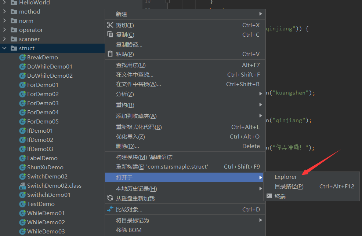Image resolution: width=362 pixels, height=236 pixels.
Task: Click the method folder icon
Action: coord(14,11)
